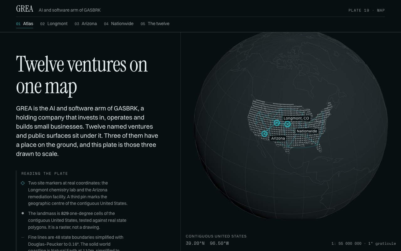Click the heading Twelve ventures on one map
Screen dimensions: 401x251
pos(82,75)
